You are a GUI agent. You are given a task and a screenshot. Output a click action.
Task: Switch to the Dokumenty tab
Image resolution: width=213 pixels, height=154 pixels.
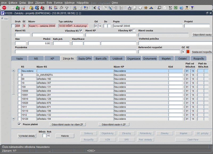tap(150, 59)
